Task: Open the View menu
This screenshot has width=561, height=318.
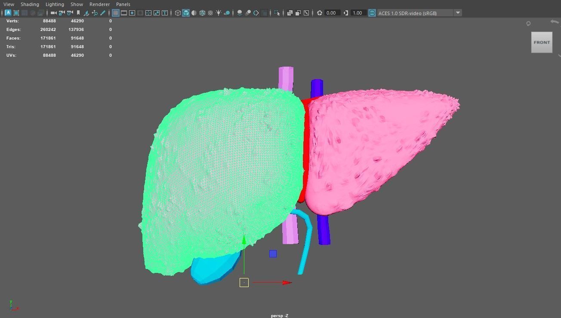Action: point(9,4)
